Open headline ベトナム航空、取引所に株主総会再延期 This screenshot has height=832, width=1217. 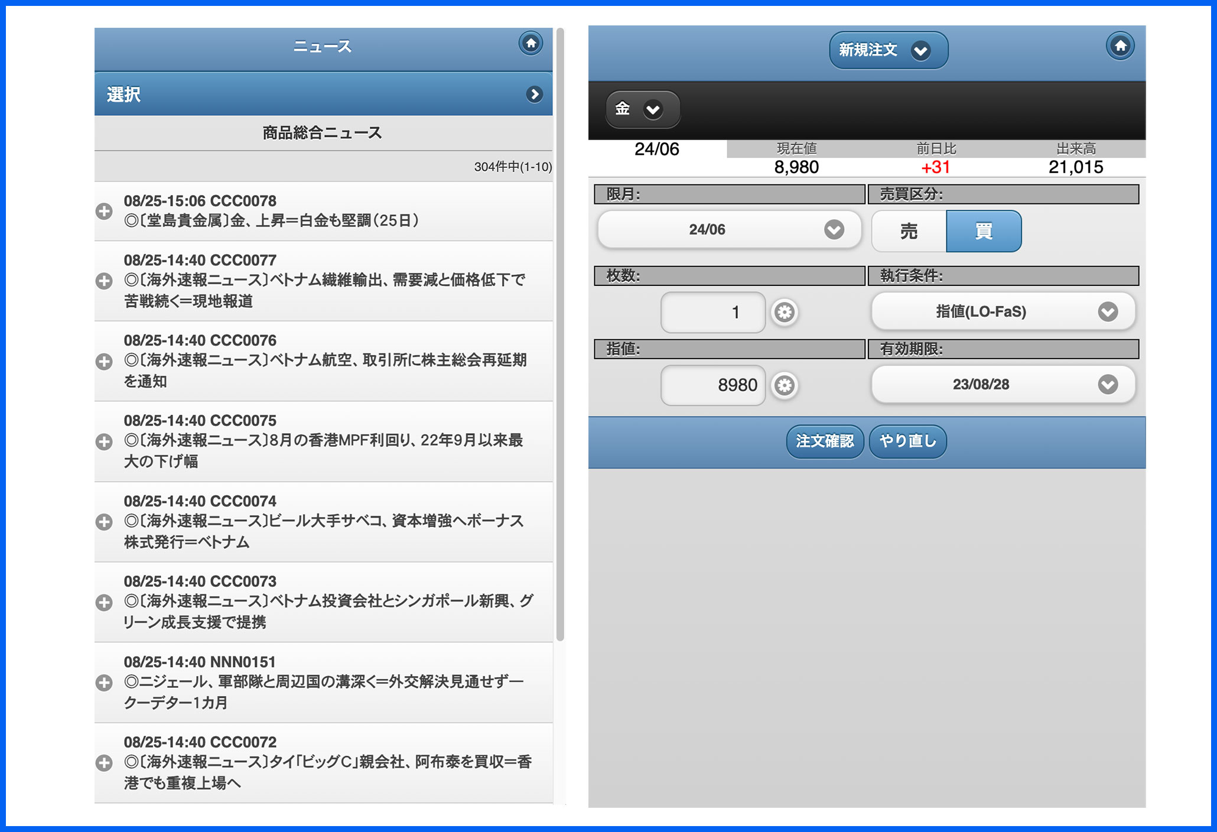[325, 370]
